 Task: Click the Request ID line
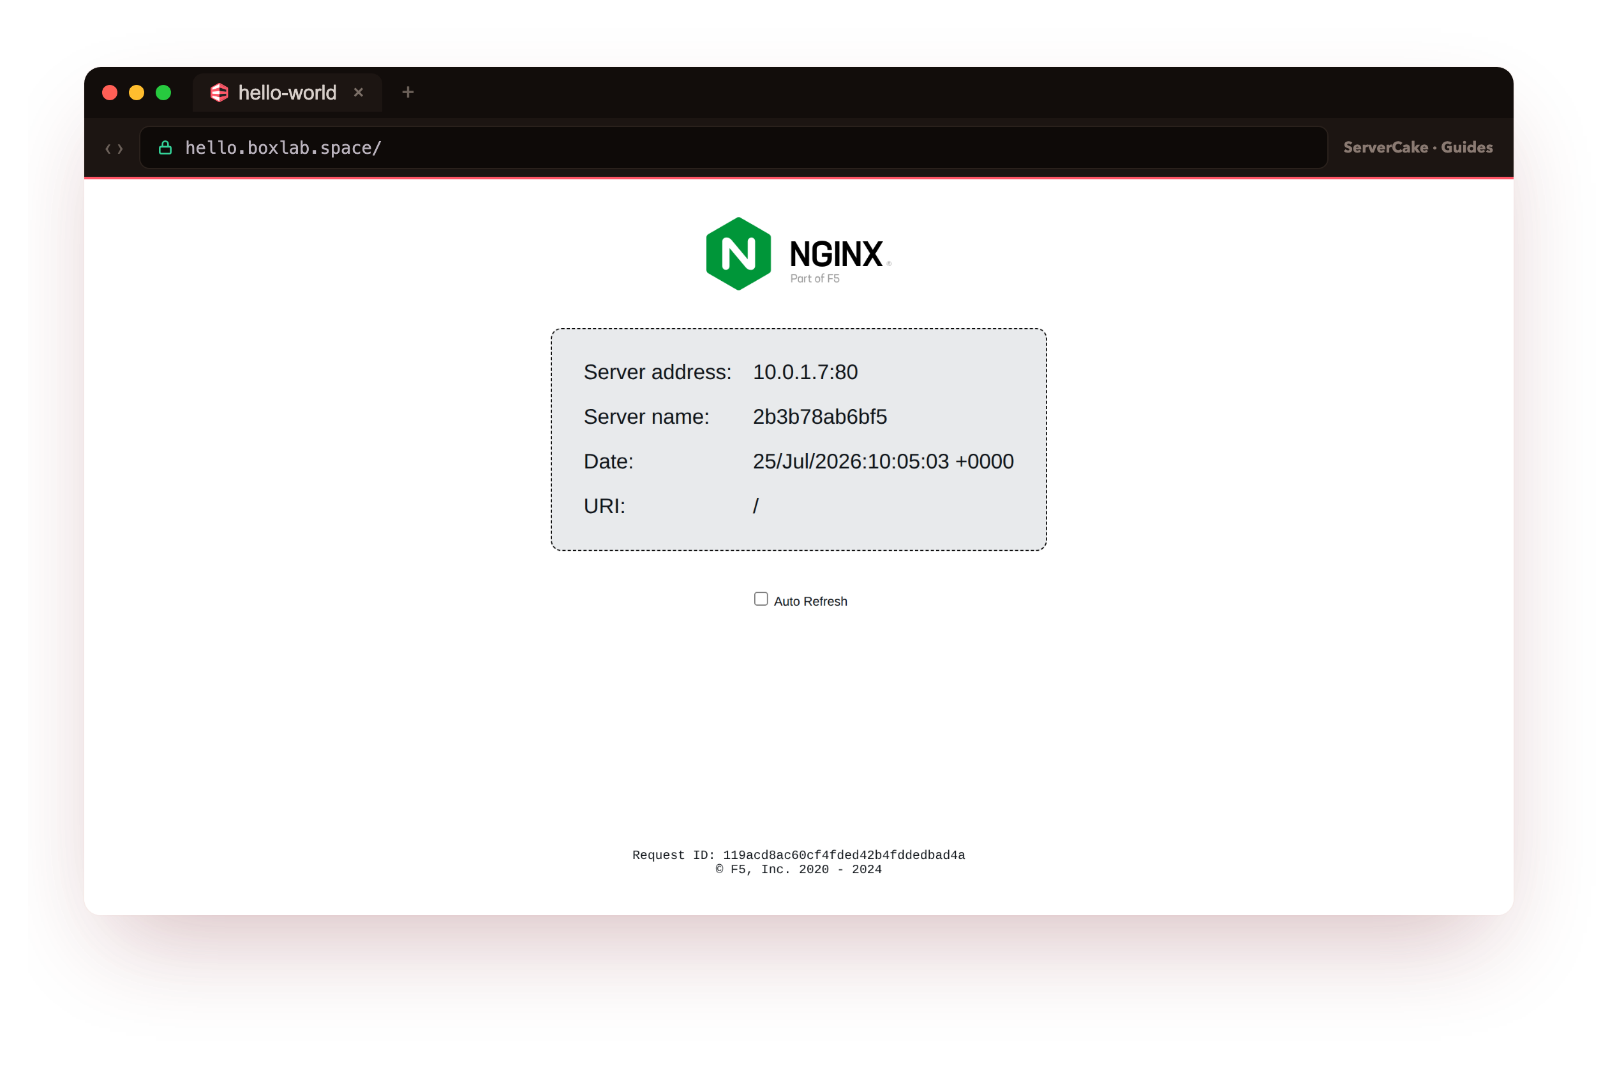pos(798,855)
